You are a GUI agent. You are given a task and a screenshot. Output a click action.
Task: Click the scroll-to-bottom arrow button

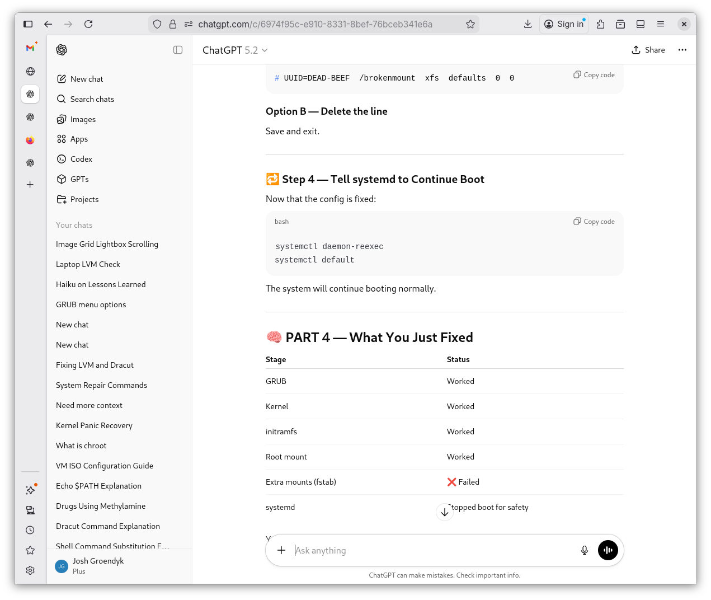(x=444, y=512)
